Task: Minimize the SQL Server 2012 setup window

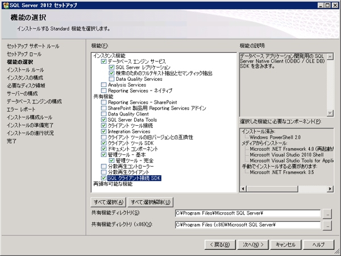Action: click(x=321, y=5)
